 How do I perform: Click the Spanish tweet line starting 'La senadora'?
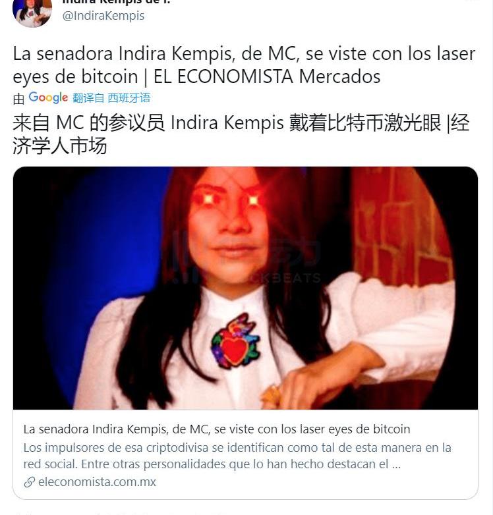[x=244, y=53]
